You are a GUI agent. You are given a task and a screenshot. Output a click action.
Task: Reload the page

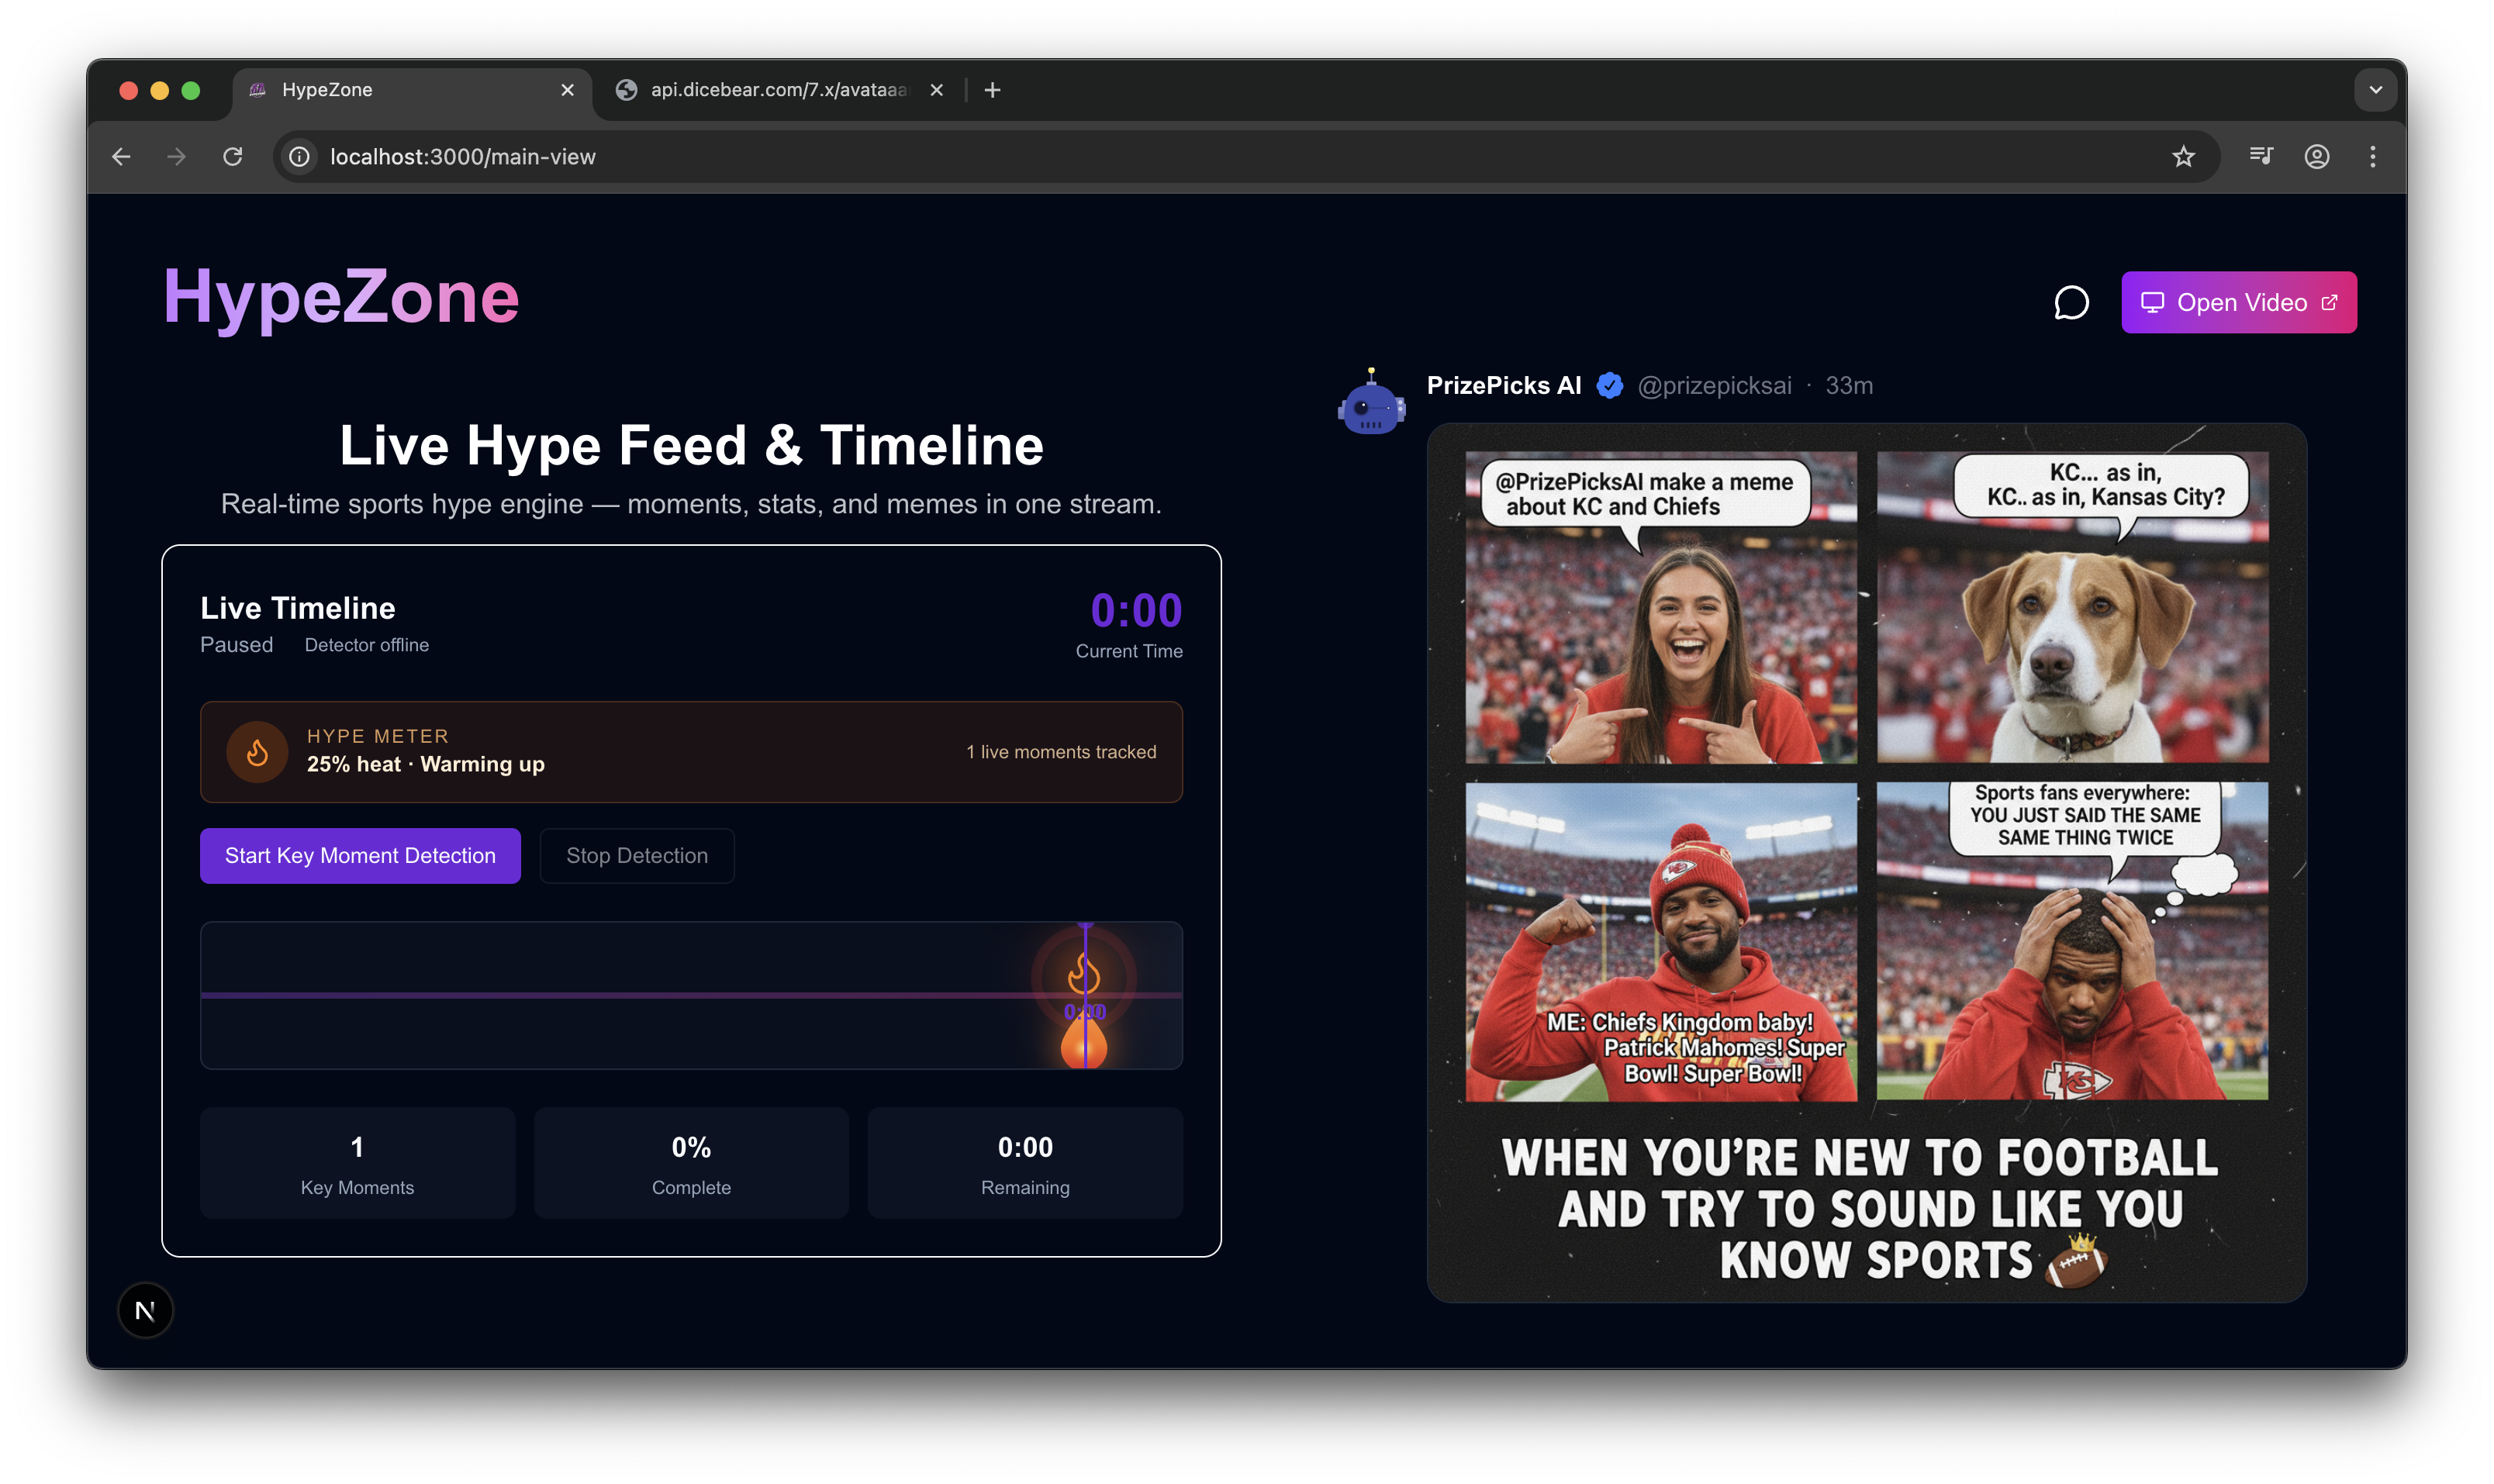tap(233, 157)
